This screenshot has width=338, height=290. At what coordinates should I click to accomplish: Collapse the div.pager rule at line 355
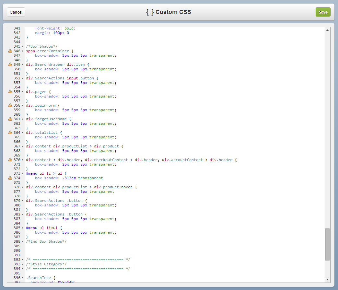click(22, 92)
